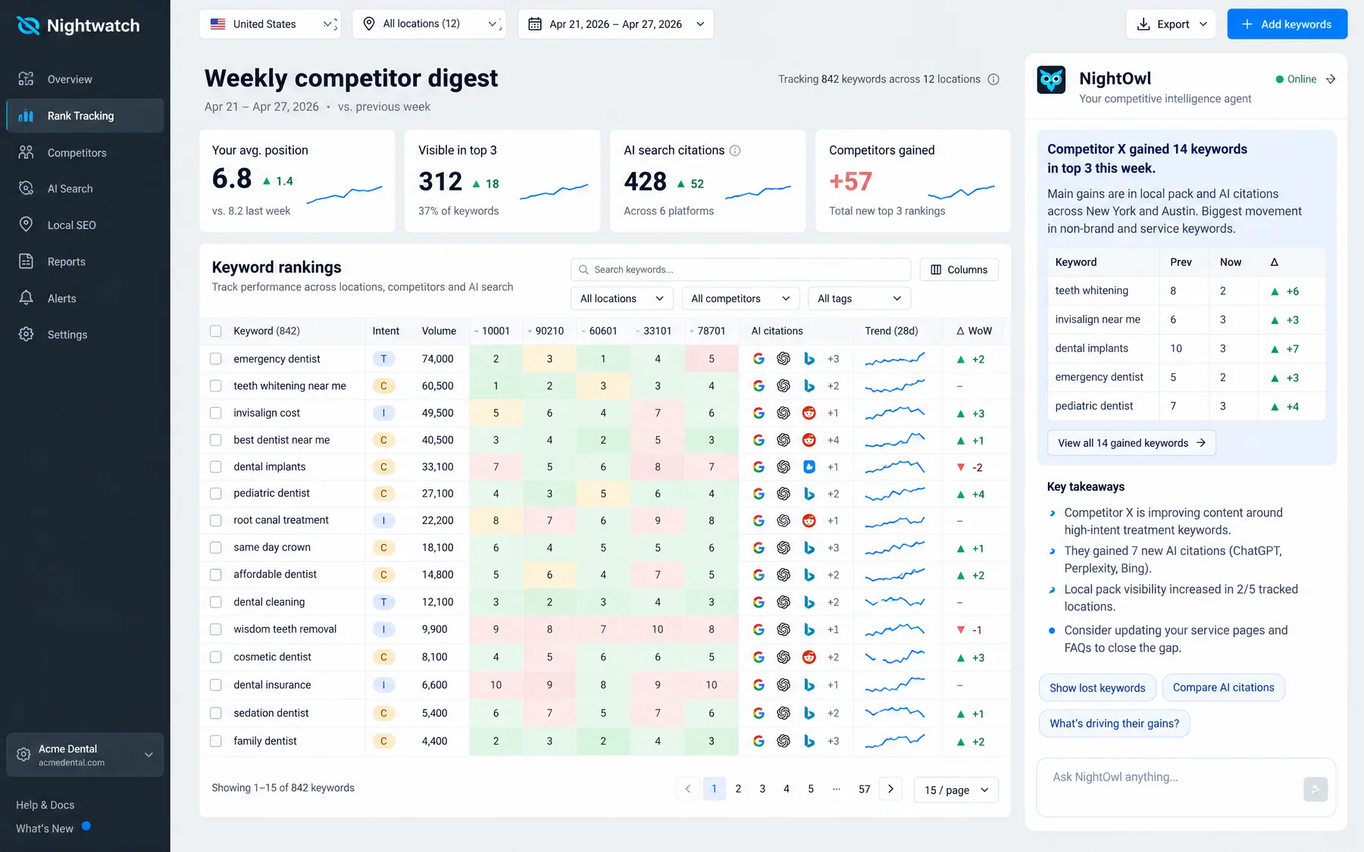Check the invisalign cost row checkbox
The image size is (1364, 852).
216,414
